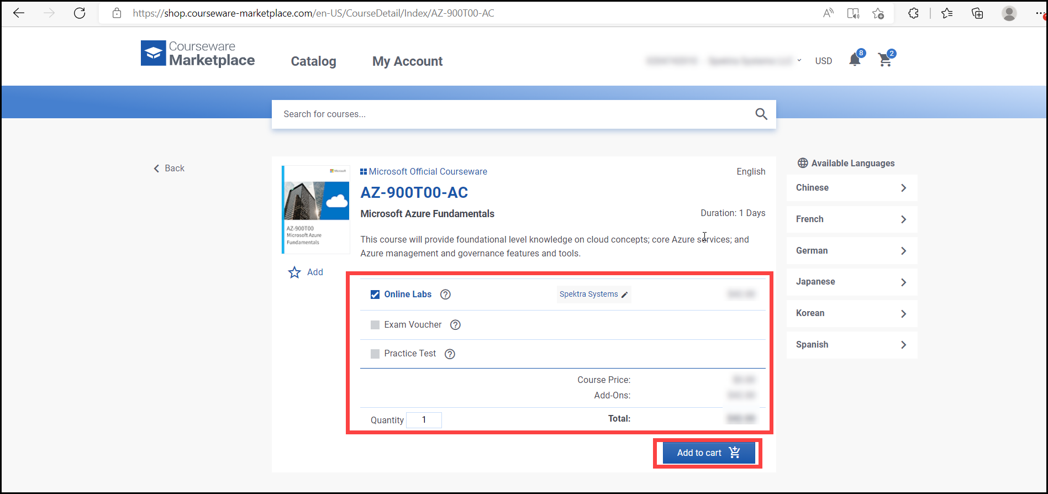Screen dimensions: 1048x494
Task: Reload the page with the refresh icon
Action: [x=80, y=13]
